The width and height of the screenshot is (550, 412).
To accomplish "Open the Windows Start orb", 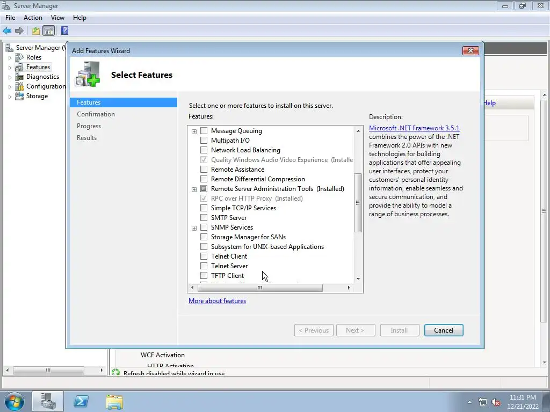I will (15, 401).
